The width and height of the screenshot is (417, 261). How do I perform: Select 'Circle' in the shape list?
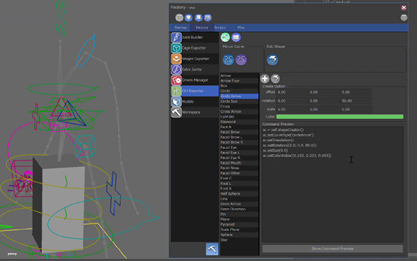coord(239,90)
